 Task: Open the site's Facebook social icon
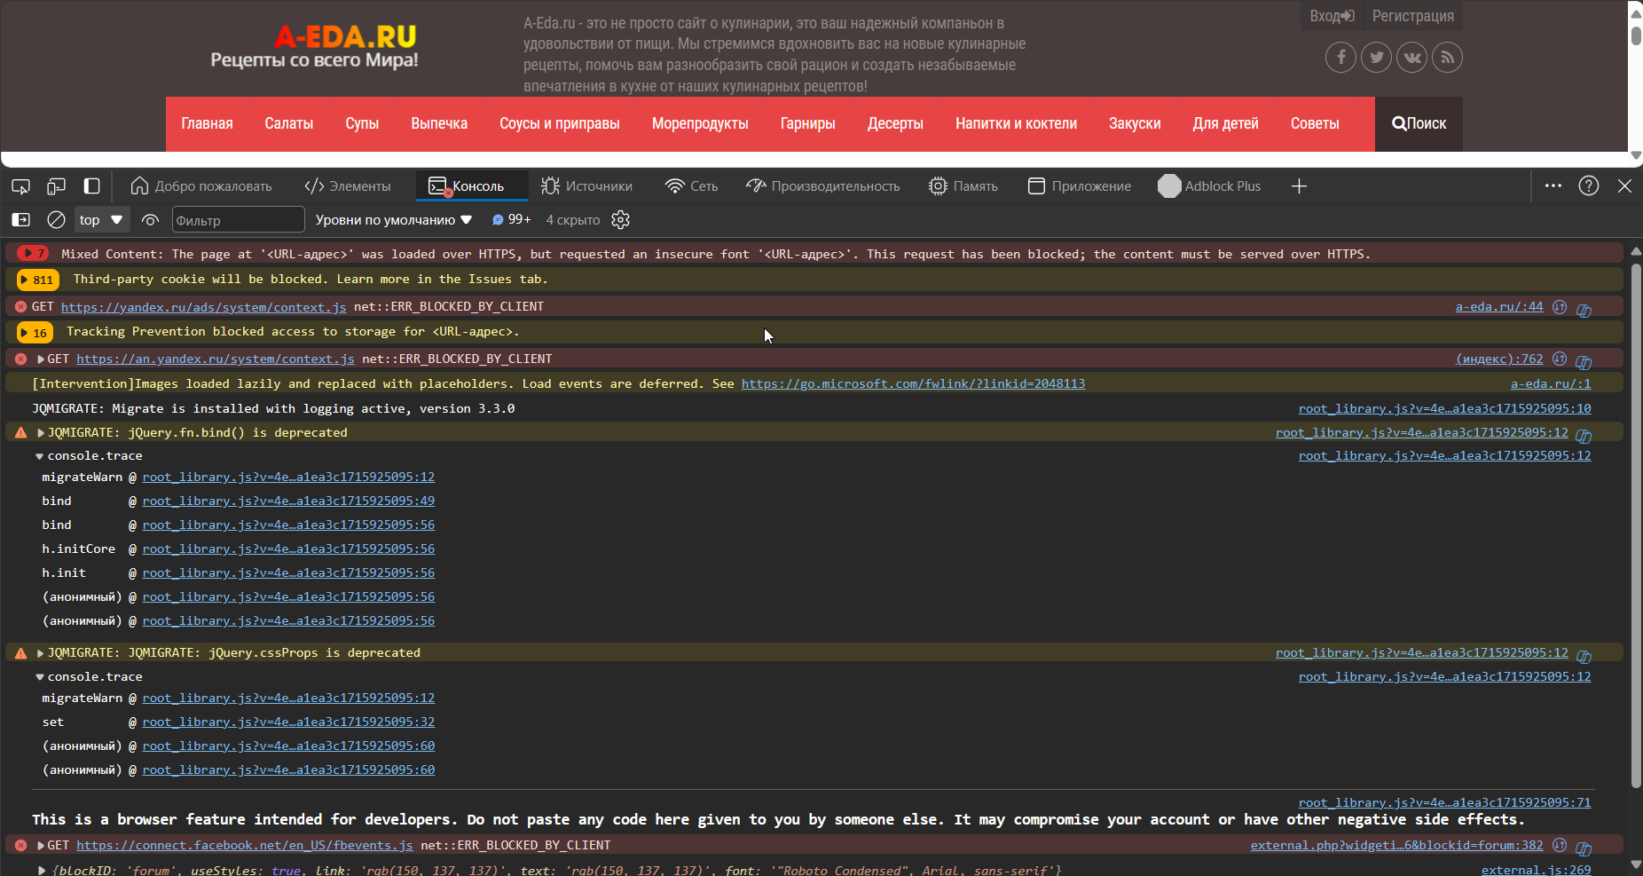(1340, 58)
